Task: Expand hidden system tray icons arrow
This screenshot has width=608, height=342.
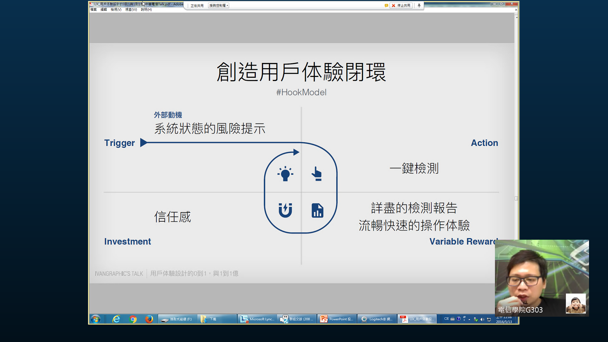Action: (x=469, y=319)
